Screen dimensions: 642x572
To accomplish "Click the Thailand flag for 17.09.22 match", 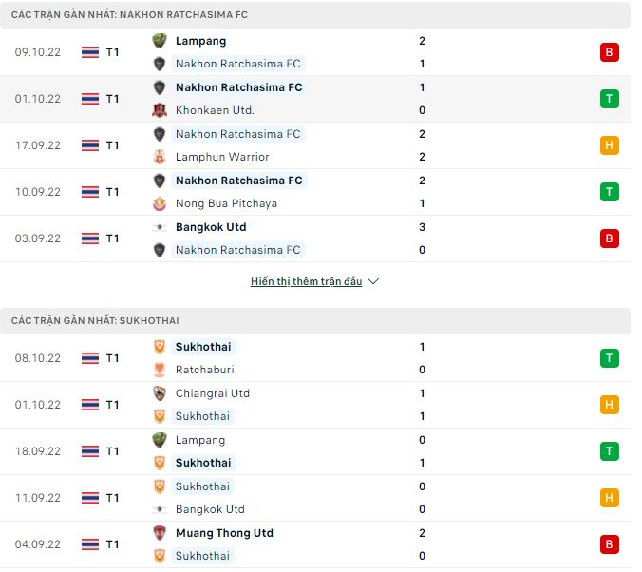I will pyautogui.click(x=90, y=145).
